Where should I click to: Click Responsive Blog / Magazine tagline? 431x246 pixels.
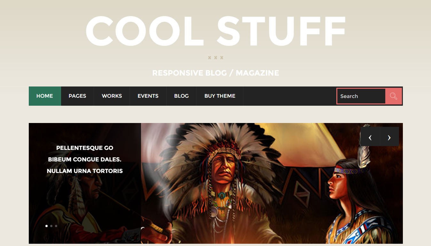click(x=215, y=73)
